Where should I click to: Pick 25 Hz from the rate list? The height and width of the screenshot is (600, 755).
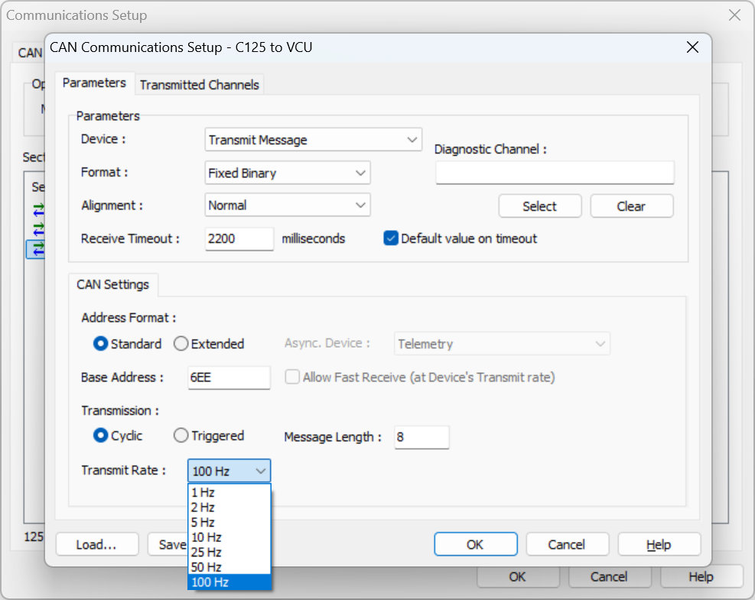[x=207, y=552]
